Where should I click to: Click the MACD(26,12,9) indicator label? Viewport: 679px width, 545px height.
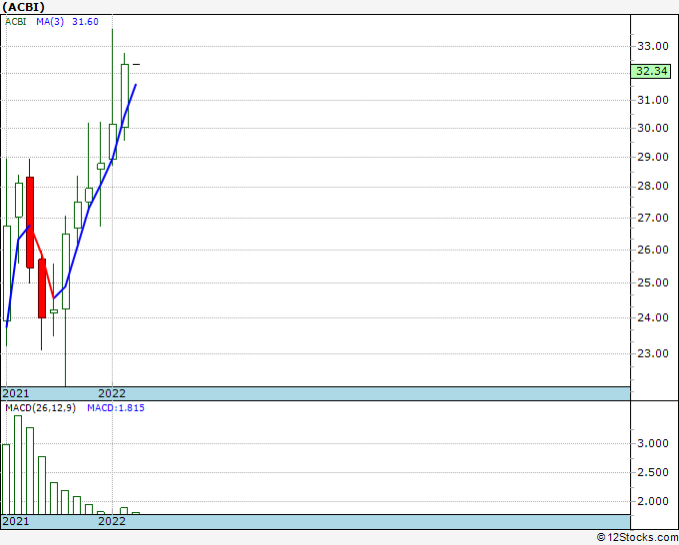coord(40,408)
